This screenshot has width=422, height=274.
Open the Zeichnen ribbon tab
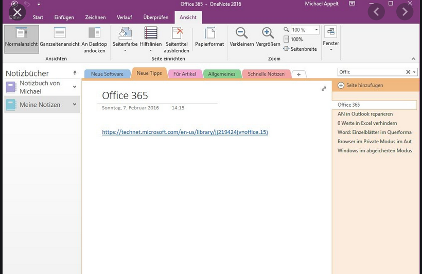[95, 17]
